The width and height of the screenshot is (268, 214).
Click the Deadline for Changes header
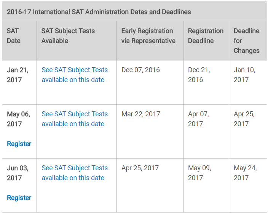(x=246, y=41)
